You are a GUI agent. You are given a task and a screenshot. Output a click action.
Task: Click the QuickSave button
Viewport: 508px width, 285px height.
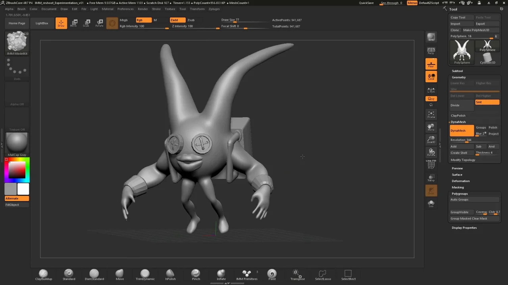366,3
